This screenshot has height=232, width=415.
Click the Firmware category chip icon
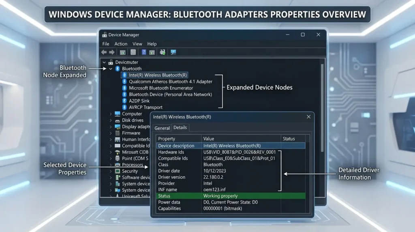(x=118, y=133)
